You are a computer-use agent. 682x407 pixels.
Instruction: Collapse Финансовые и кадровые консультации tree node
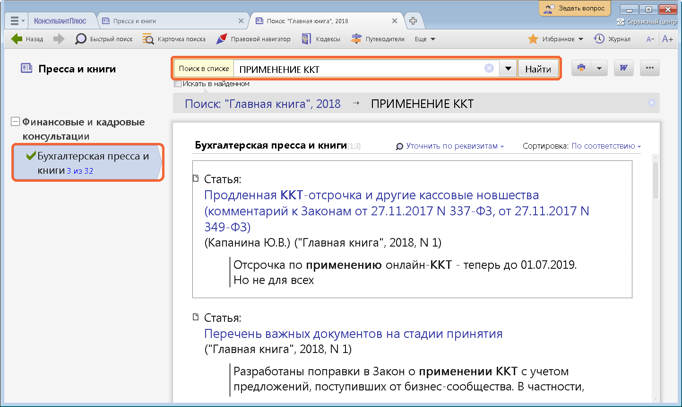(15, 122)
